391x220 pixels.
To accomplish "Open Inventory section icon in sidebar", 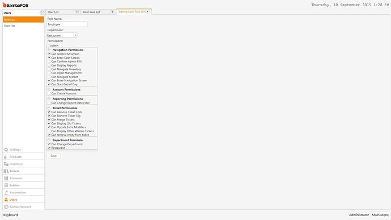I will click(x=6, y=164).
